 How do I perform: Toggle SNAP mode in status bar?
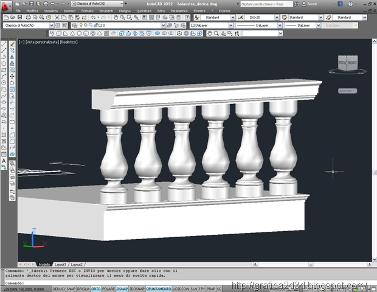tap(71, 289)
